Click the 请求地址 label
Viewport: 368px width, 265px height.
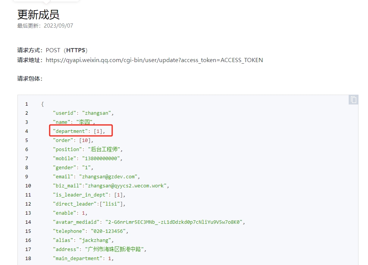(x=30, y=60)
